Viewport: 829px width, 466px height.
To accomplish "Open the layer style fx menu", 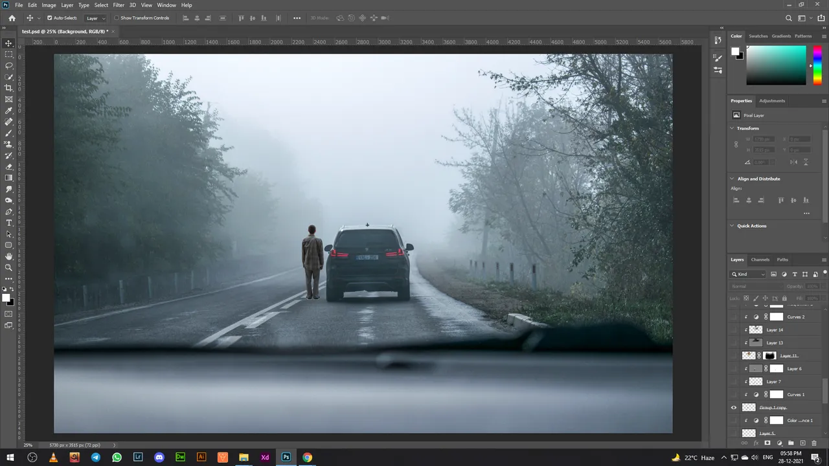I will click(x=756, y=443).
